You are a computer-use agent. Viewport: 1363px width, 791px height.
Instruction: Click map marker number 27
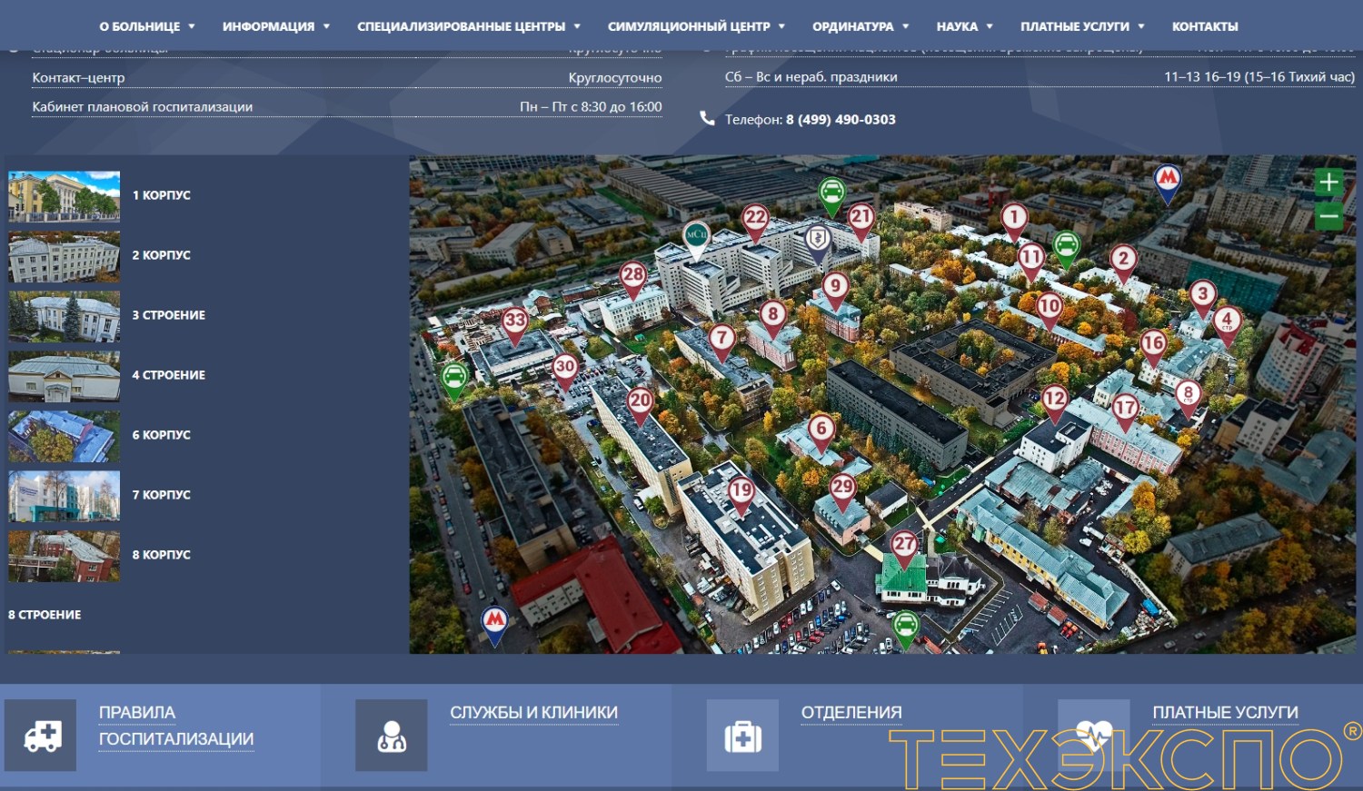pyautogui.click(x=904, y=549)
